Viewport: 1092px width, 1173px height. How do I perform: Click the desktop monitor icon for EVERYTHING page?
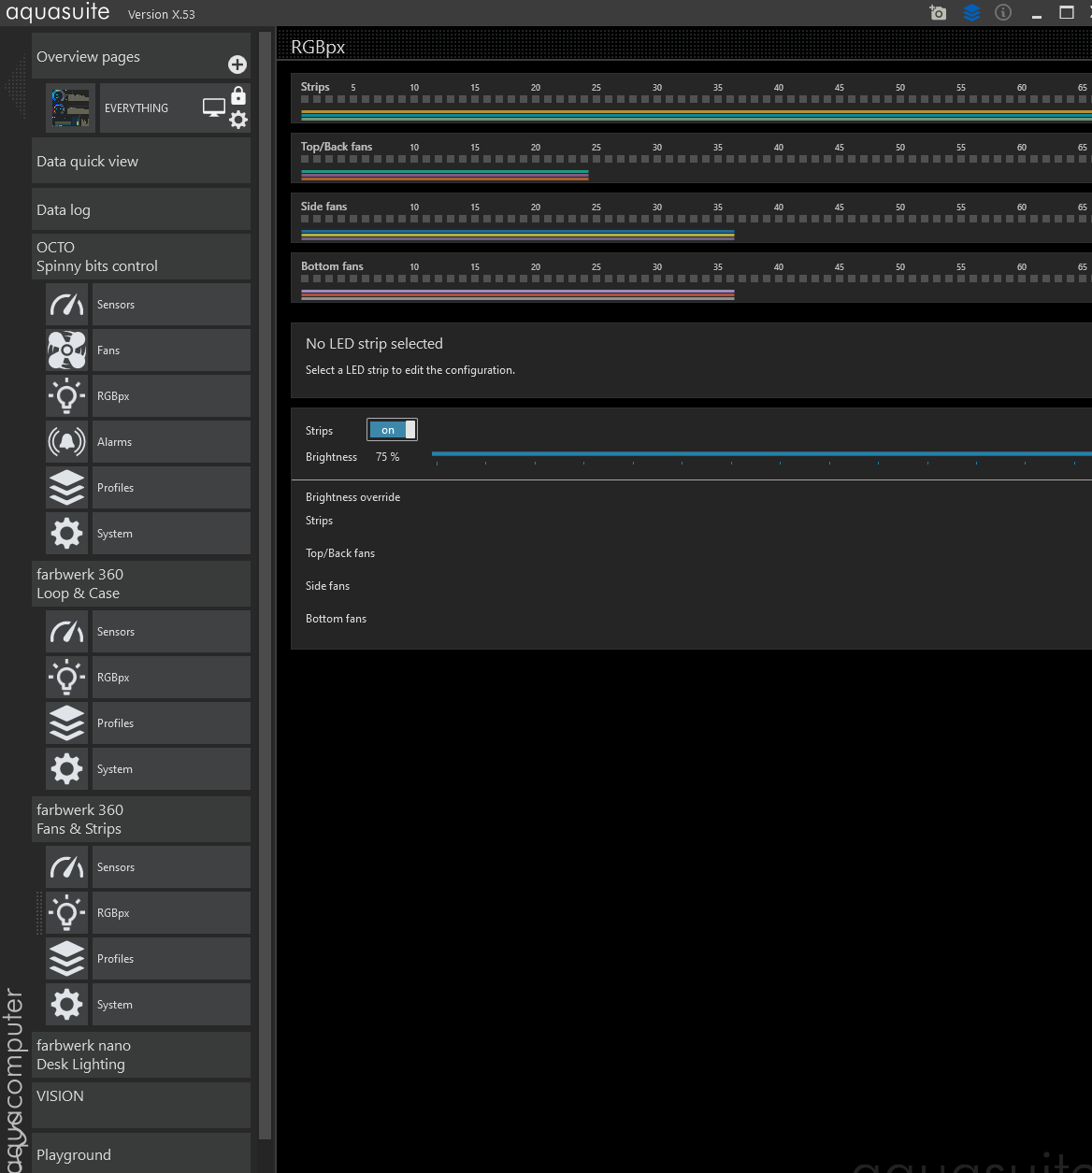(214, 107)
